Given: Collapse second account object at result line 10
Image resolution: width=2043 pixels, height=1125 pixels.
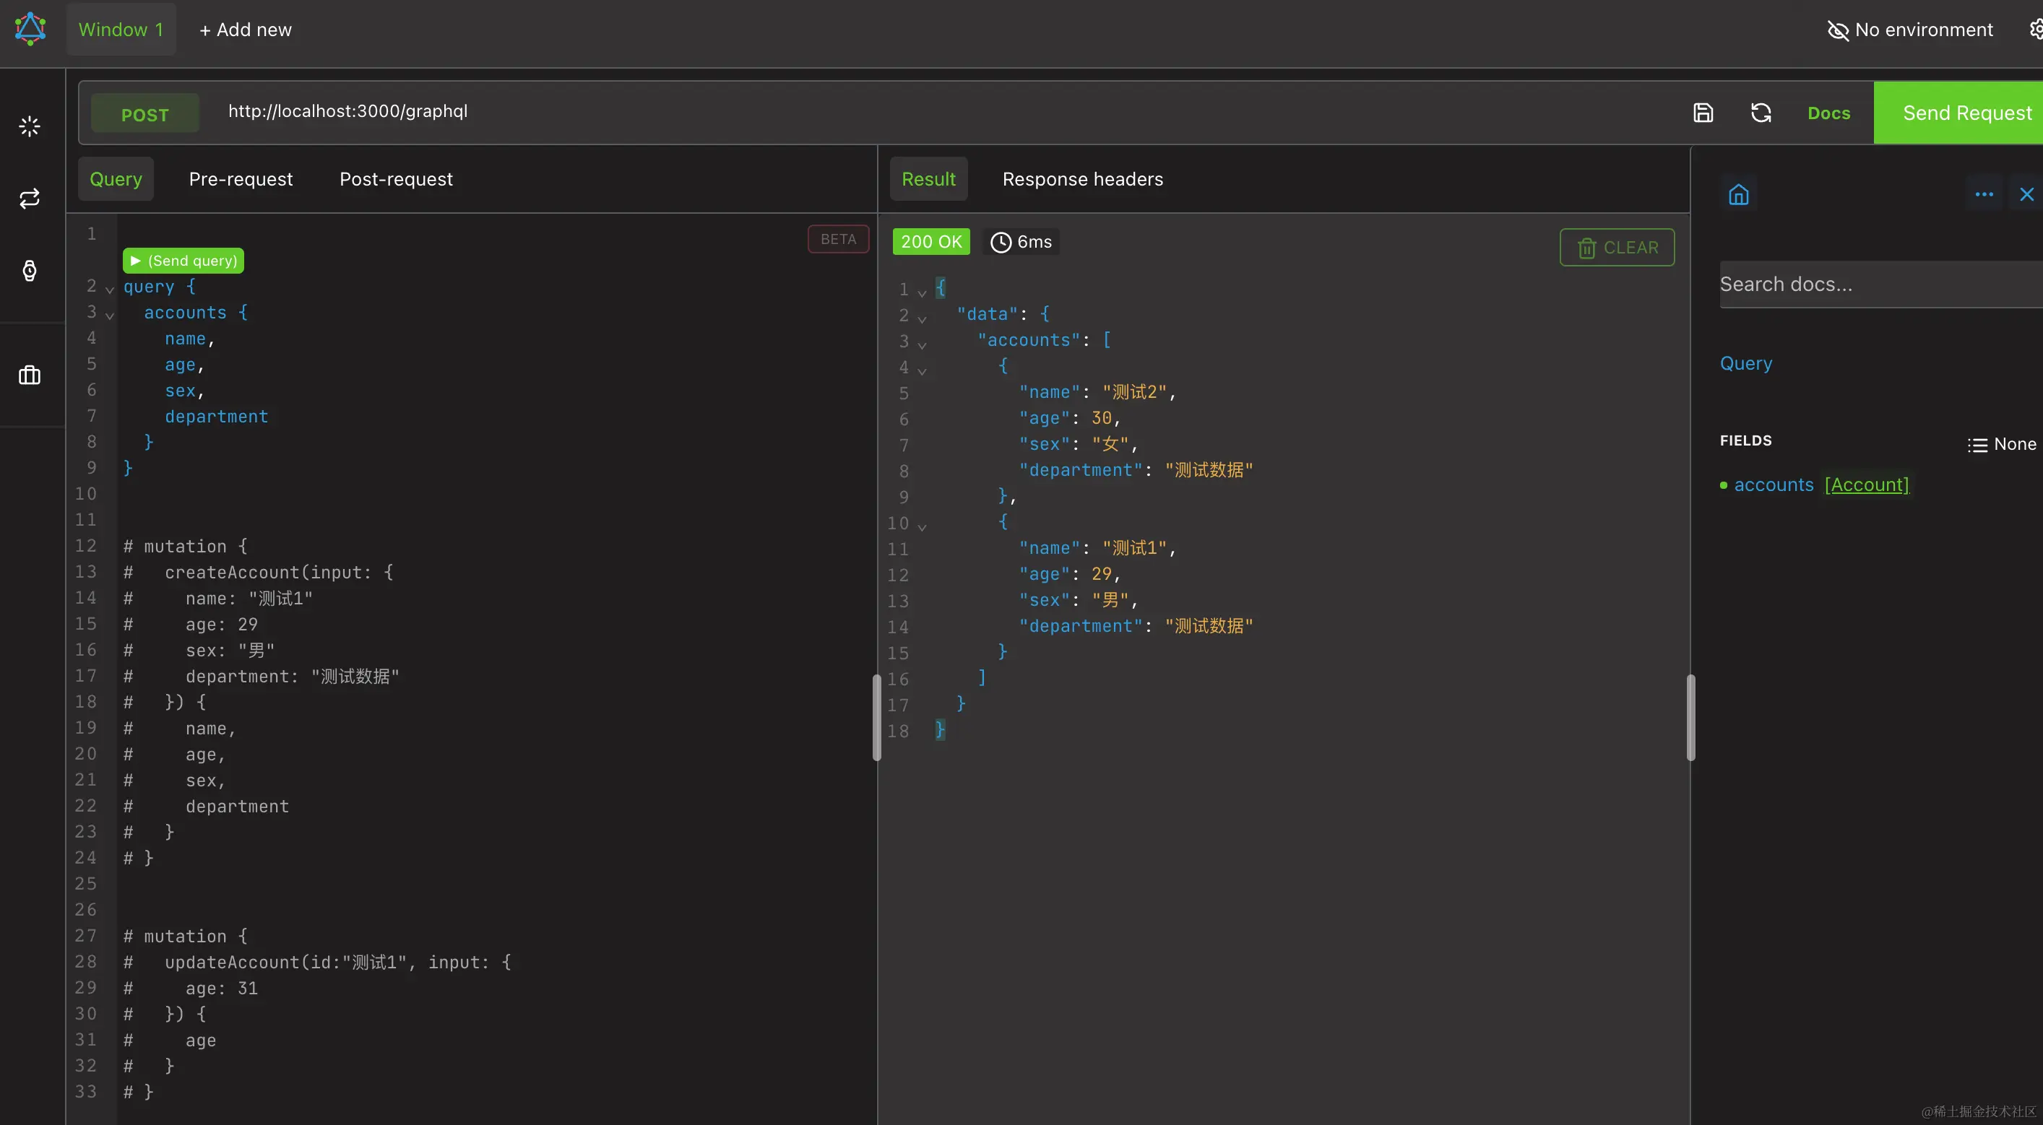Looking at the screenshot, I should tap(922, 526).
